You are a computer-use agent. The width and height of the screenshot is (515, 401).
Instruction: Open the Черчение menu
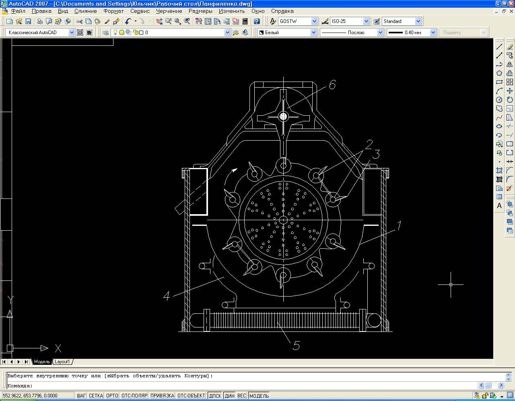tap(169, 11)
